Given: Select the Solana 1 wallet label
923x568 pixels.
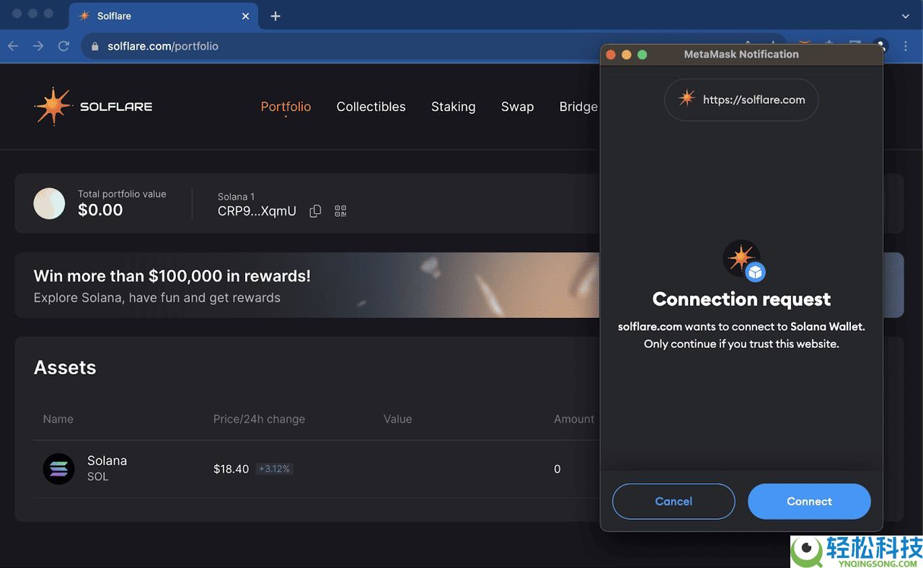Looking at the screenshot, I should point(236,197).
